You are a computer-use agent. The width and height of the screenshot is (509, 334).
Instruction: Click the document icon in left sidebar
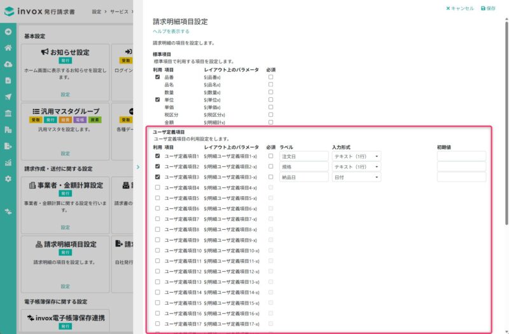8,81
